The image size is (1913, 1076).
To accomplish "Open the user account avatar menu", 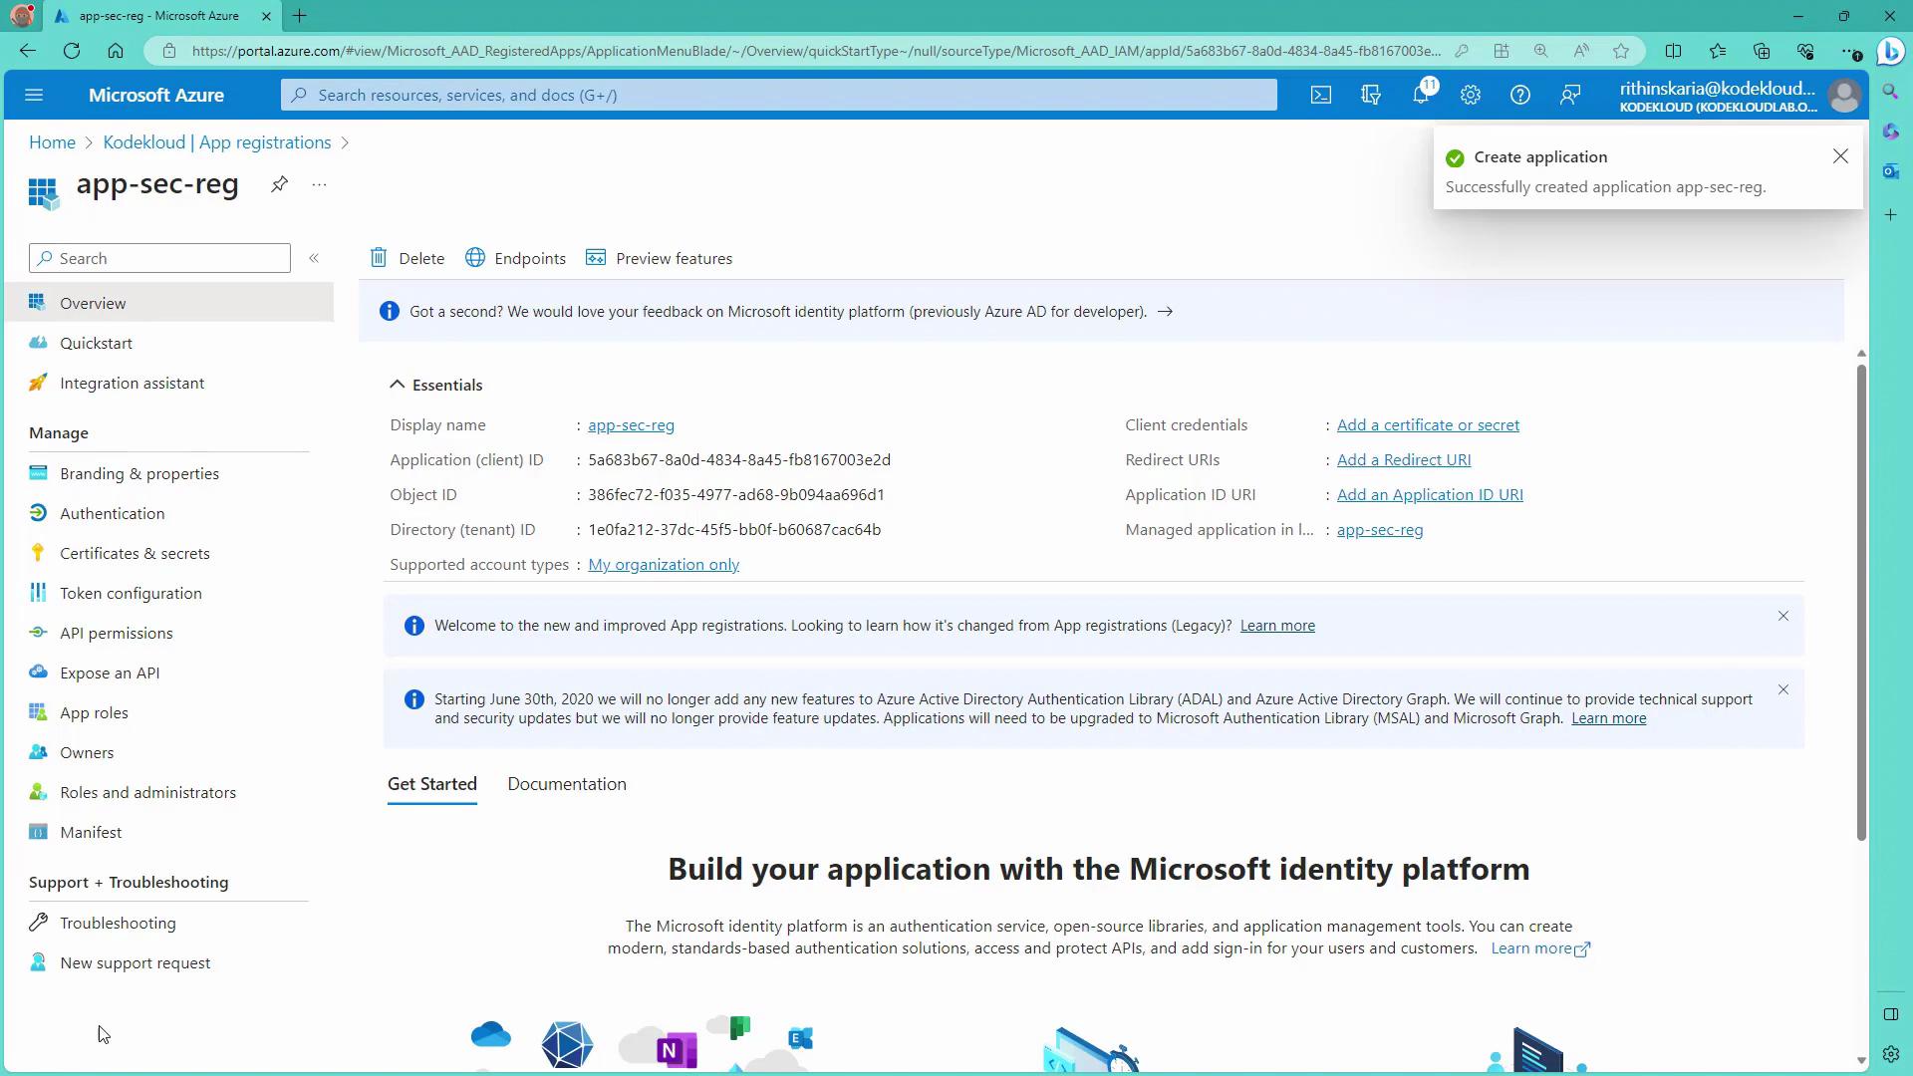I will click(1844, 96).
